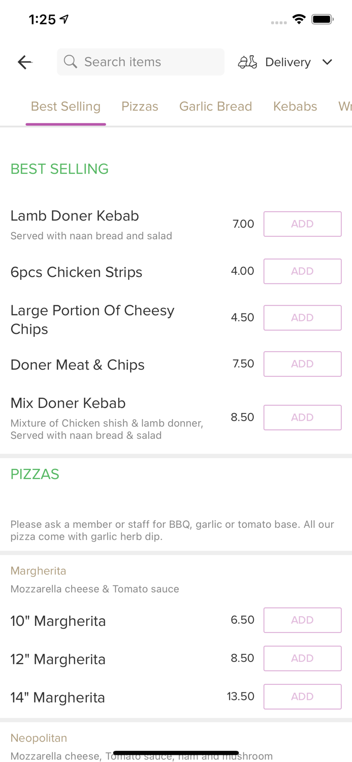Screen dimensions: 352x762
Task: Add Lamb Doner Kebab to order
Action: click(302, 224)
